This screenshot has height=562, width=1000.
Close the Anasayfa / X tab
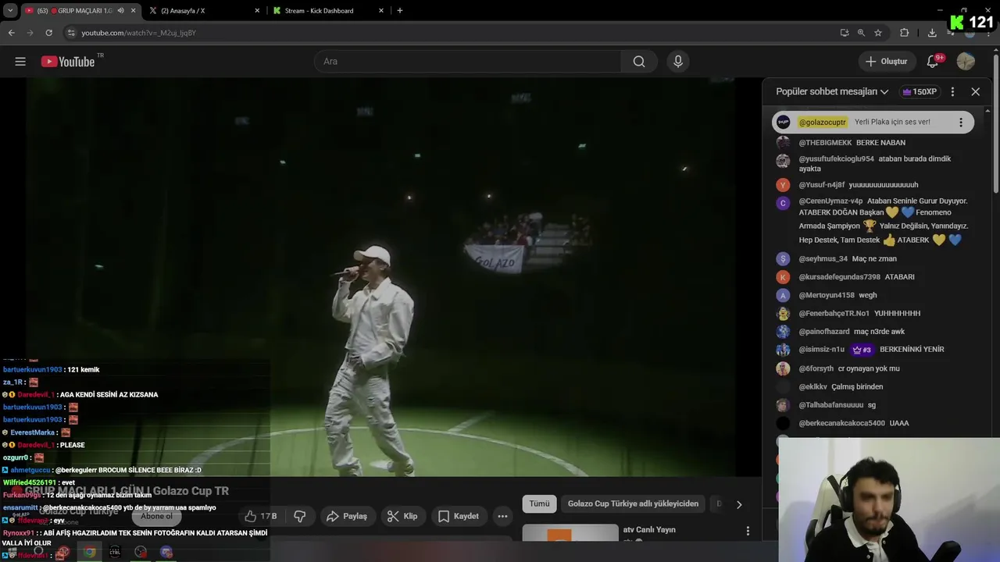pyautogui.click(x=257, y=11)
